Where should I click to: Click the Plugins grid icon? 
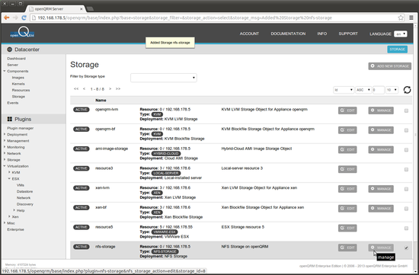10,119
